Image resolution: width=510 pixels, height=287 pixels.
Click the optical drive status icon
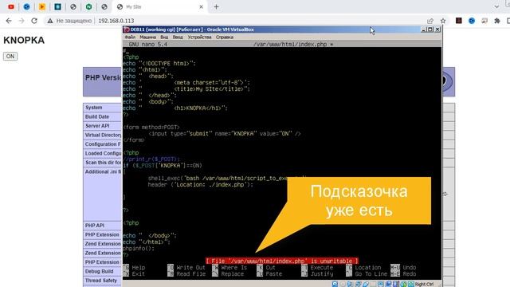click(343, 284)
